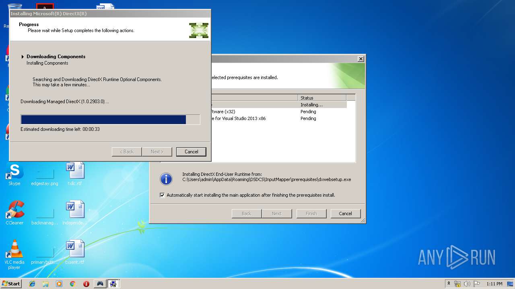The image size is (515, 289).
Task: Open the Start menu
Action: pos(11,283)
